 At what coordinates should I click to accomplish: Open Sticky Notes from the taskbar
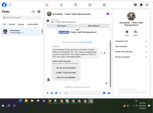point(26,101)
